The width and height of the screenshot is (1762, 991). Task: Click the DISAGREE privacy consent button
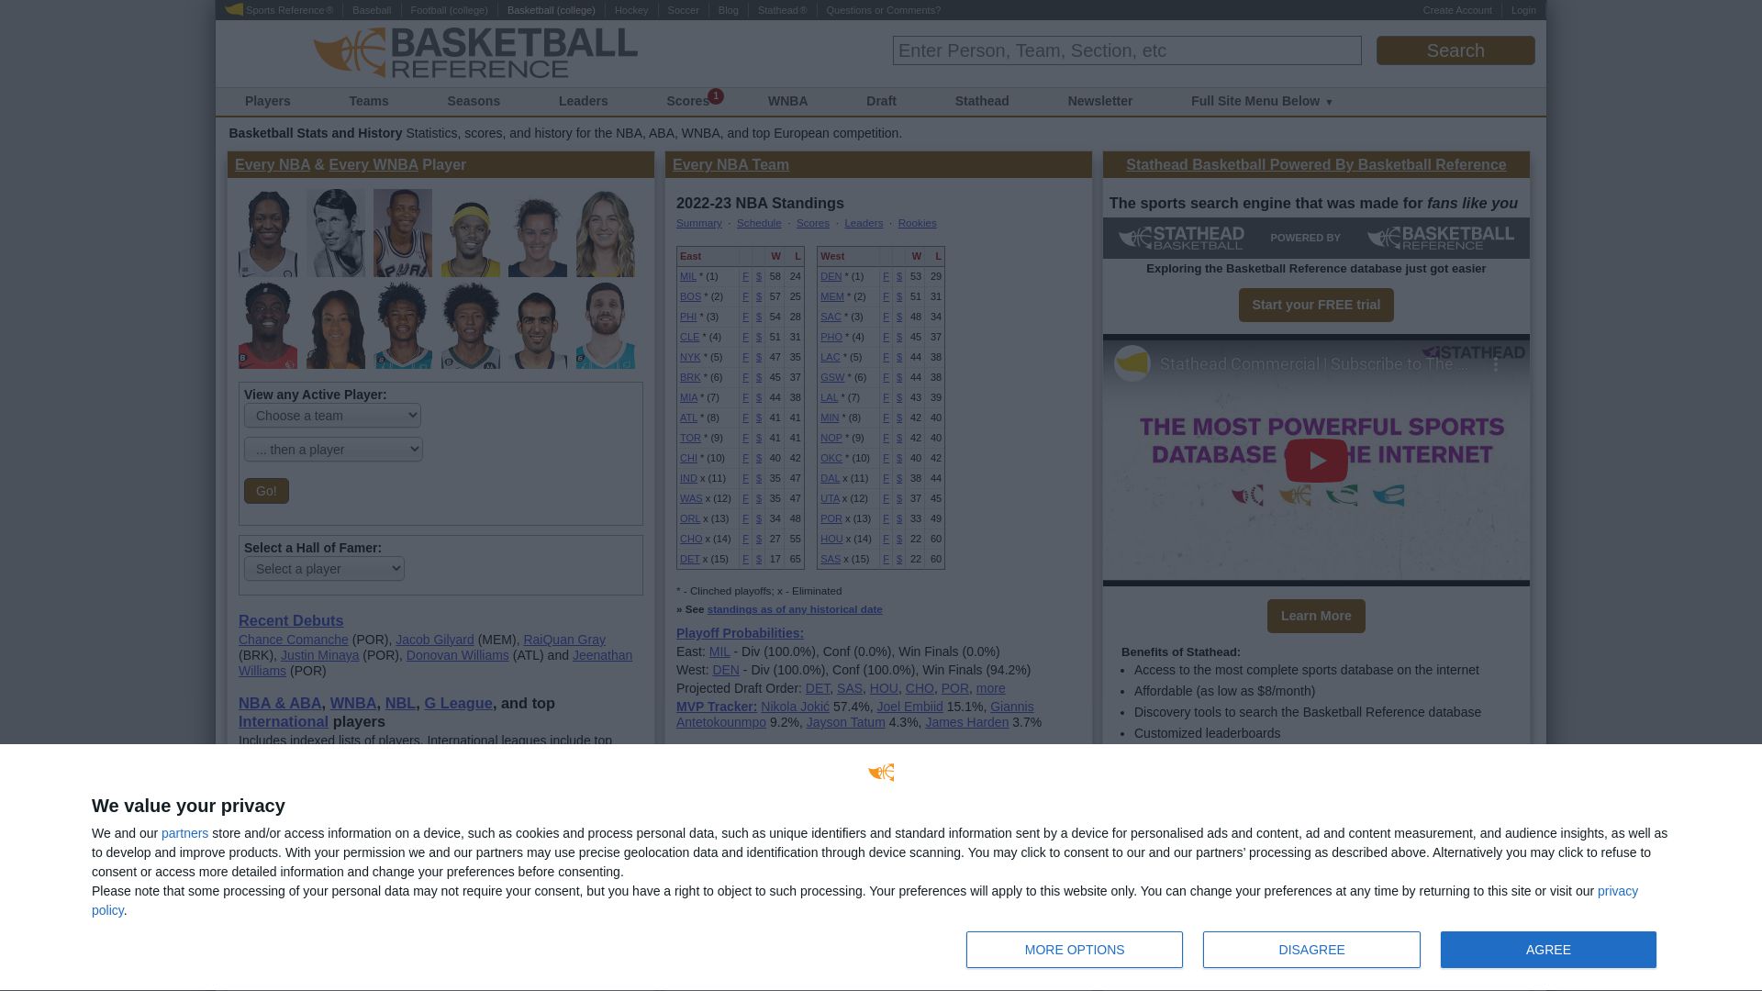click(x=1310, y=949)
